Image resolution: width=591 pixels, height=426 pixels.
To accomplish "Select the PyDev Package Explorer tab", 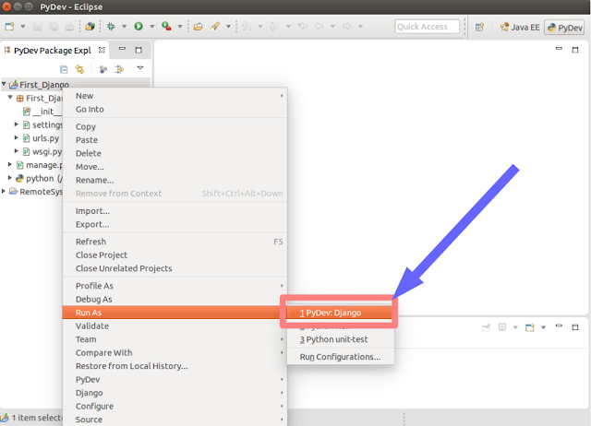I will (53, 51).
